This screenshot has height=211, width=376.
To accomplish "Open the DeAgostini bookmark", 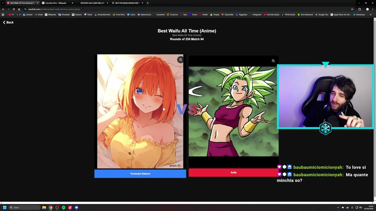I will click(255, 15).
